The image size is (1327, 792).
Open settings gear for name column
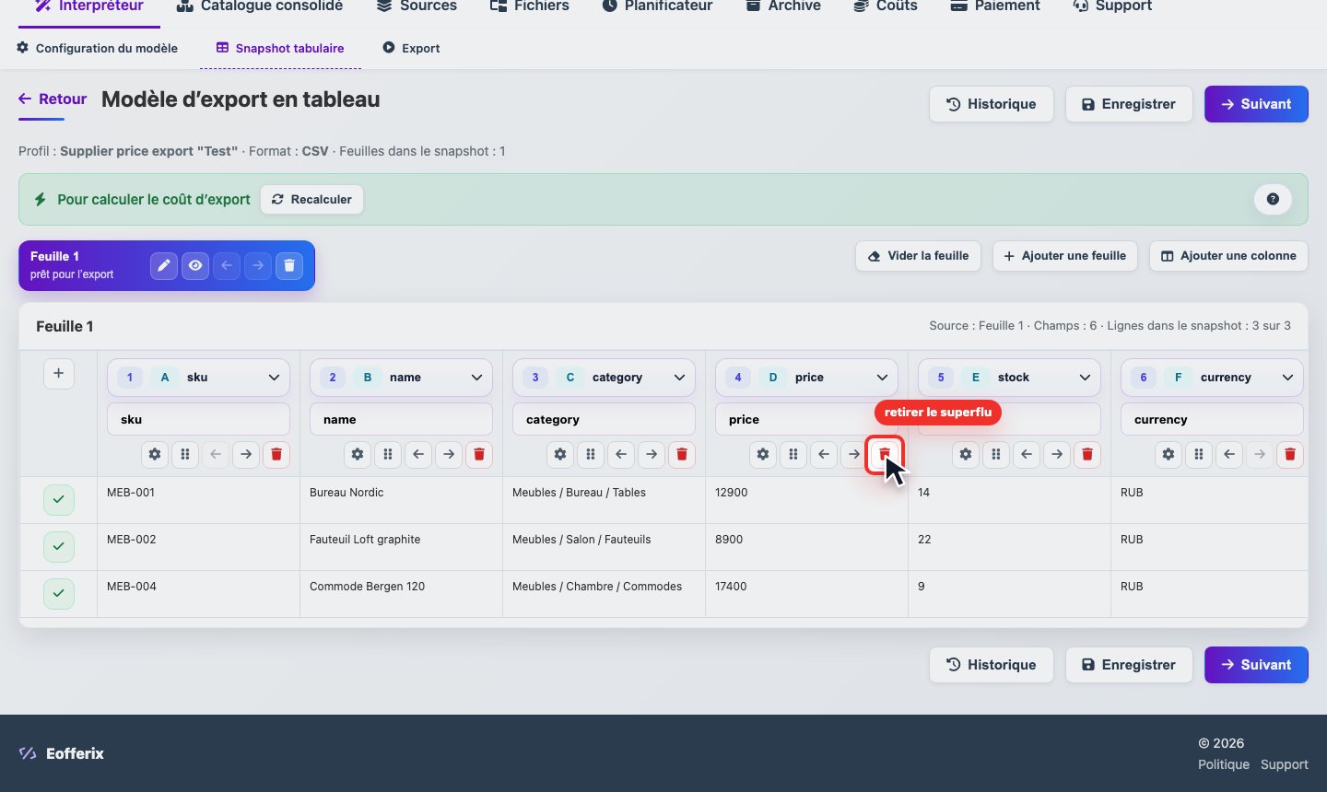(358, 454)
